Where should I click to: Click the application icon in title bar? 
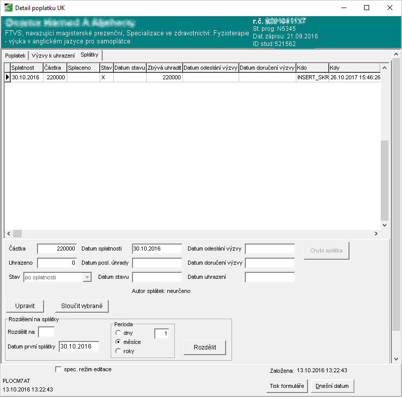click(x=8, y=8)
